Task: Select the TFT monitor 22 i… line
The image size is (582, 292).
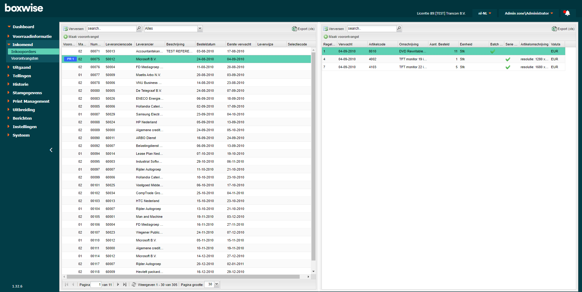Action: pyautogui.click(x=444, y=67)
